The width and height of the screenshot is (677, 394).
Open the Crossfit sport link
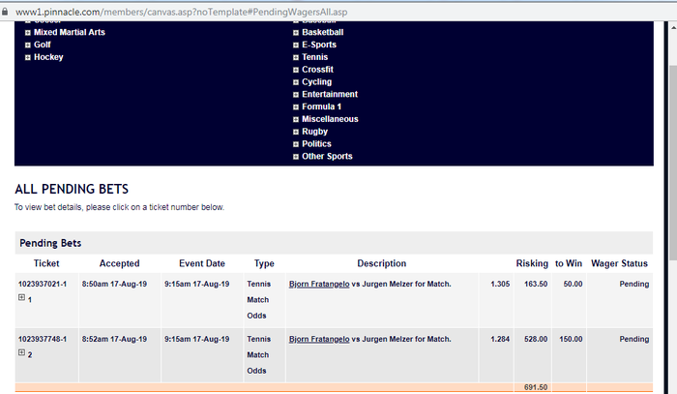point(318,70)
